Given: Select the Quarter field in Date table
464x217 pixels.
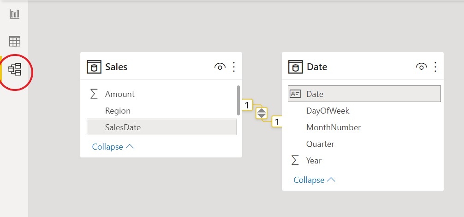Looking at the screenshot, I should point(320,144).
